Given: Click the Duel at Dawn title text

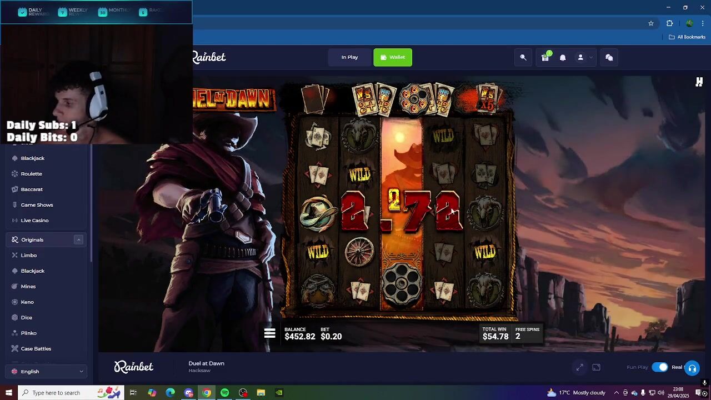Looking at the screenshot, I should click(206, 363).
